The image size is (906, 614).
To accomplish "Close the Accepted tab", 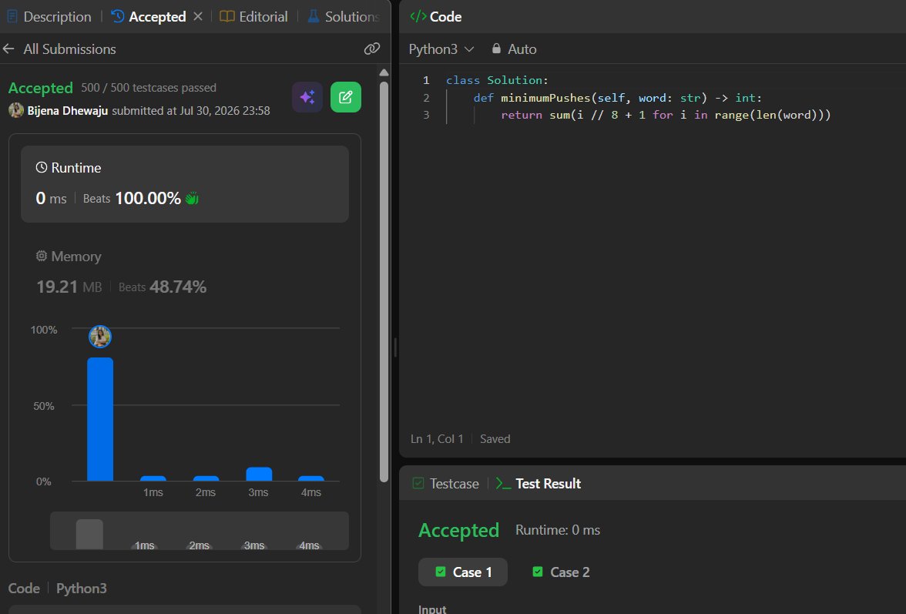I will click(198, 16).
